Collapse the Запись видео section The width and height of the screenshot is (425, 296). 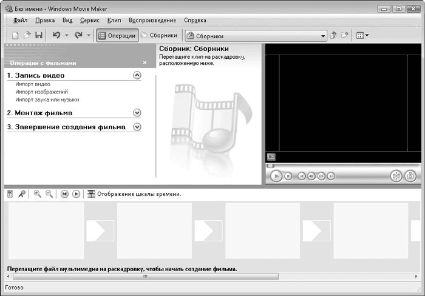pyautogui.click(x=137, y=75)
